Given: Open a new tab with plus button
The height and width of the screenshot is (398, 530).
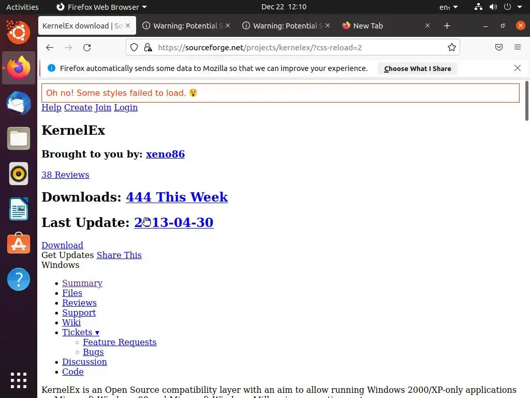Looking at the screenshot, I should coord(447,26).
